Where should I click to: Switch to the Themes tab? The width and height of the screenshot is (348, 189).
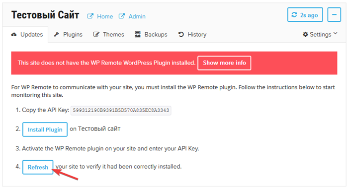[109, 35]
